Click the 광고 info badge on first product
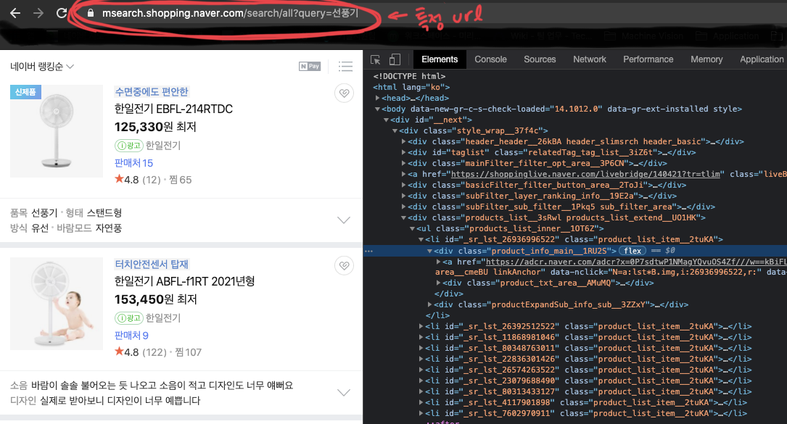The height and width of the screenshot is (424, 787). tap(128, 146)
